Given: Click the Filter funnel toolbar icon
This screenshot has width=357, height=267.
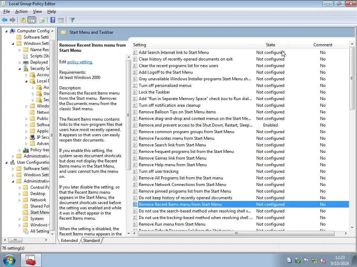Looking at the screenshot, I should (x=72, y=20).
